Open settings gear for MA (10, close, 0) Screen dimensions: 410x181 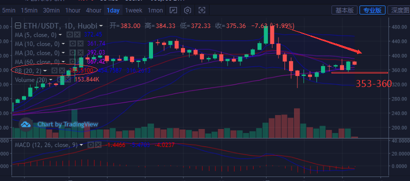pos(73,43)
